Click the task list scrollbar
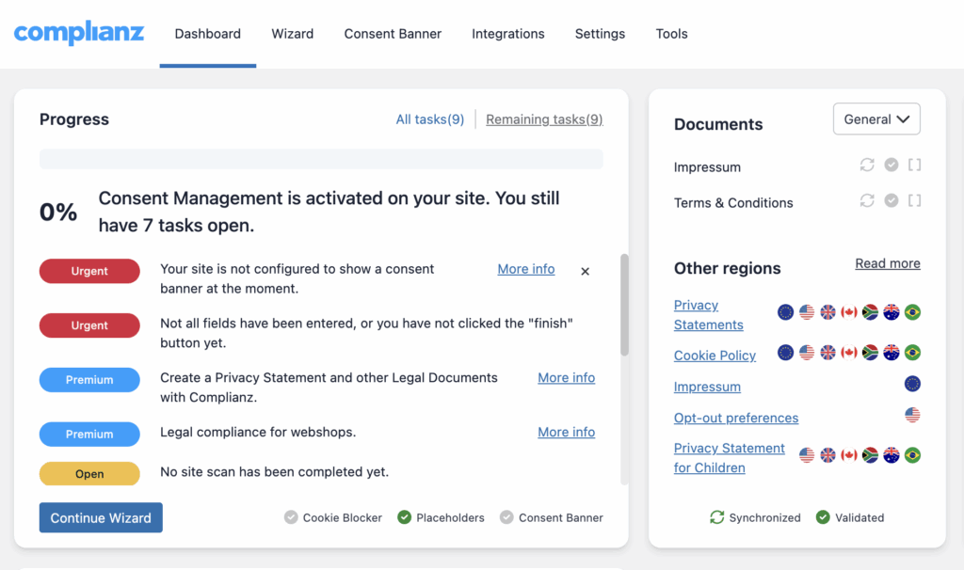 [x=625, y=305]
